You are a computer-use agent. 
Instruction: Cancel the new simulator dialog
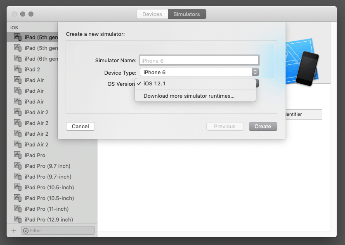pyautogui.click(x=80, y=127)
